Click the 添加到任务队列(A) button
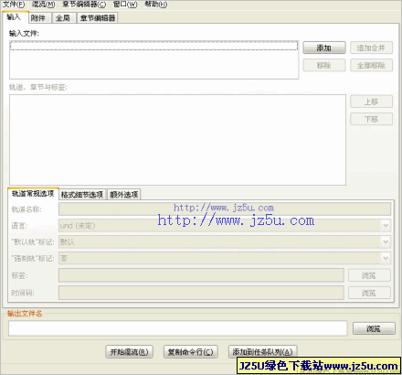 pyautogui.click(x=262, y=352)
